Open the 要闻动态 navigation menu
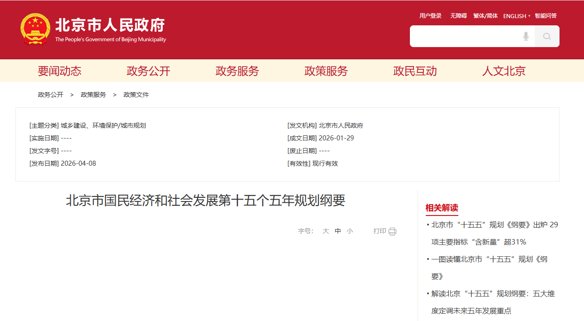Image resolution: width=584 pixels, height=321 pixels. pyautogui.click(x=59, y=71)
